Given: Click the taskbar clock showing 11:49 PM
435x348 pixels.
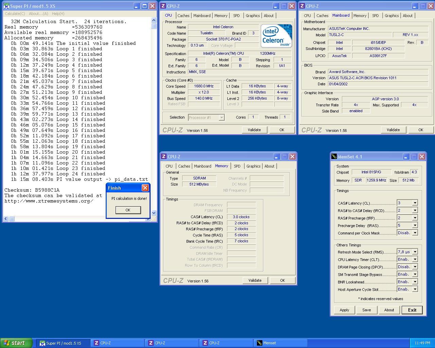Looking at the screenshot, I should tap(422, 343).
